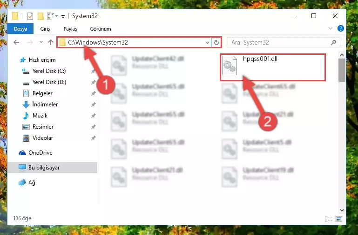
Task: Close the System32 window
Action: (335, 16)
